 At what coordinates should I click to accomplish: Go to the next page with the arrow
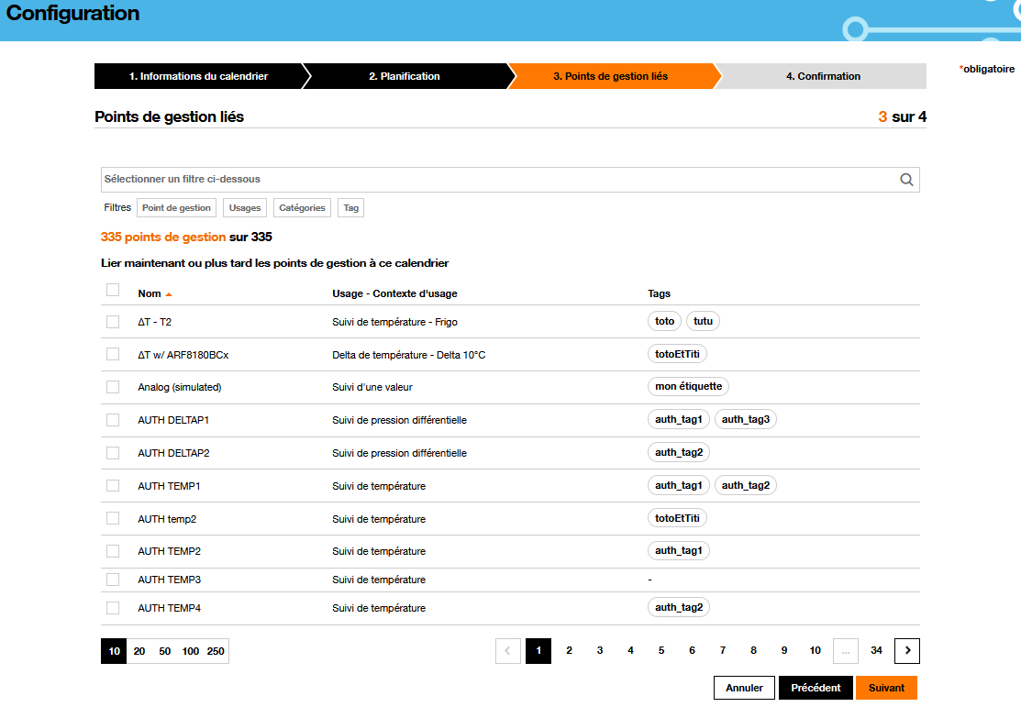[906, 650]
